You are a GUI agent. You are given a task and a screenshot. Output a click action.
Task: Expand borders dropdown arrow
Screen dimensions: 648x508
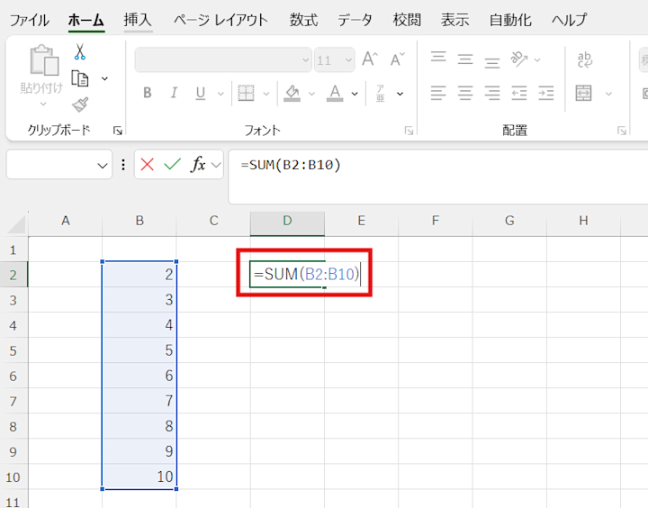(266, 94)
